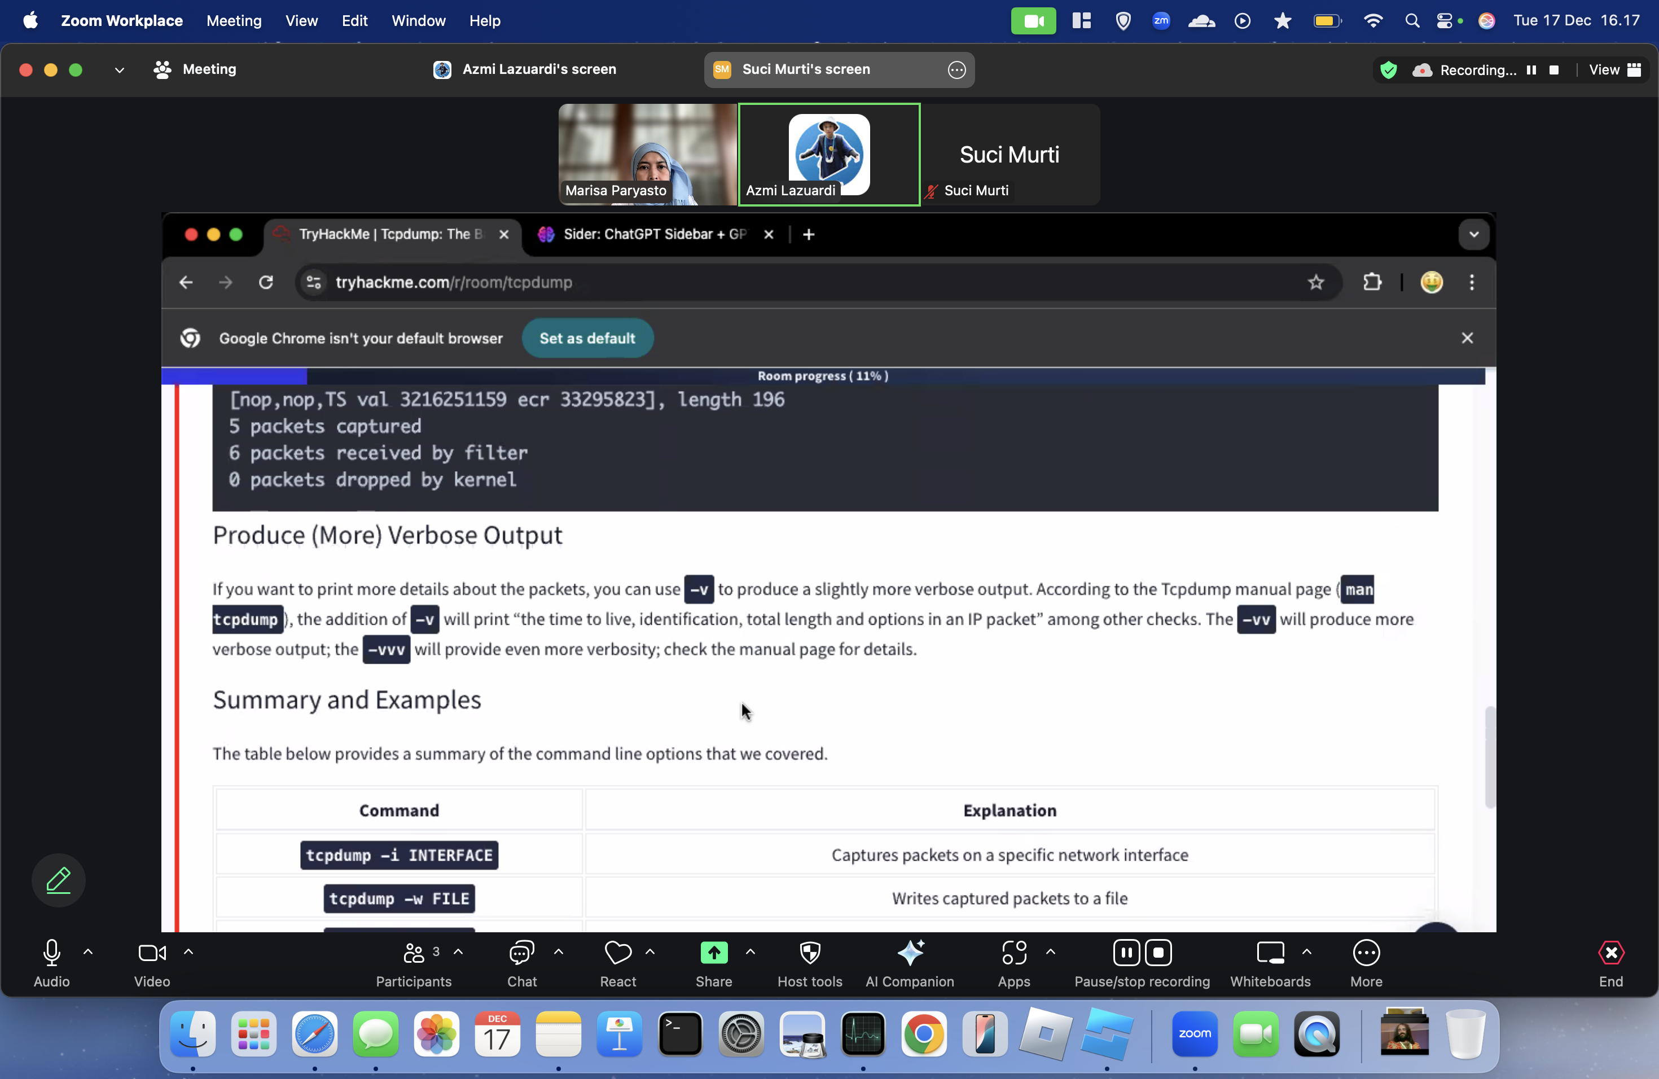Open Terminal from the Dock

[x=679, y=1034]
